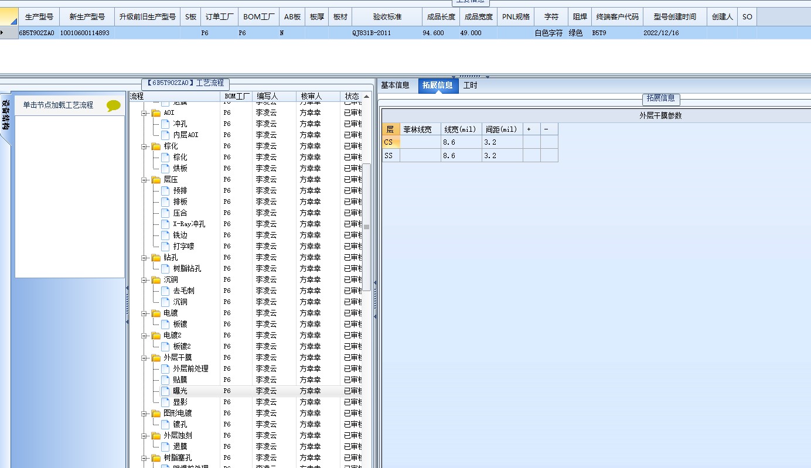Click the 验收标准 column header

[387, 17]
